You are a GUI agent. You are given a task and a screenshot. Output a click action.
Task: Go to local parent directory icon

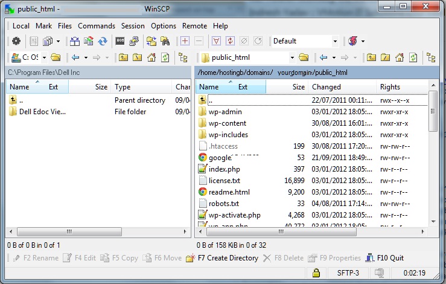point(124,57)
